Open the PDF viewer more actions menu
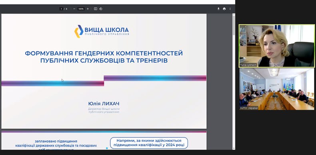 230,9
